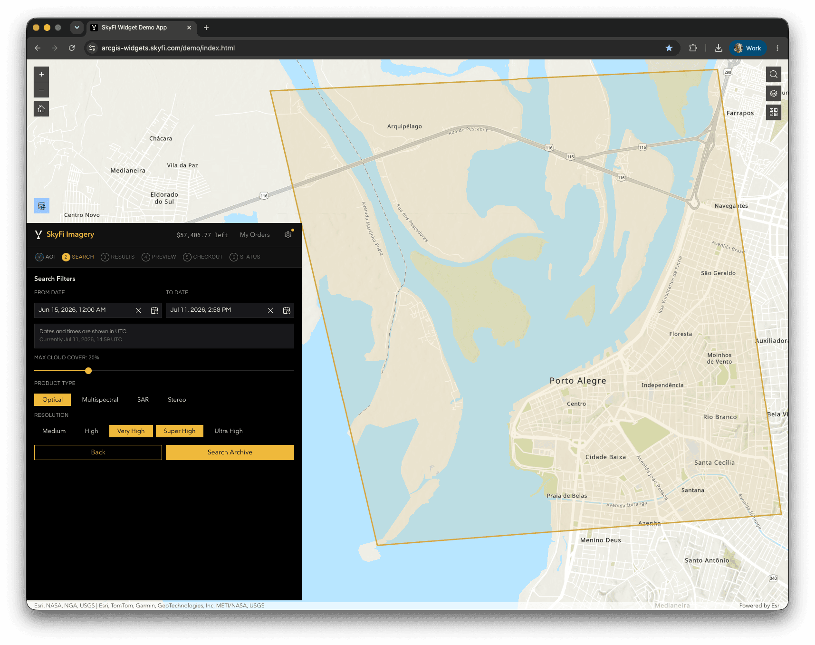Image resolution: width=815 pixels, height=645 pixels.
Task: Select the Search step
Action: point(78,257)
